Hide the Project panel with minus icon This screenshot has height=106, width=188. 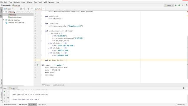point(32,9)
